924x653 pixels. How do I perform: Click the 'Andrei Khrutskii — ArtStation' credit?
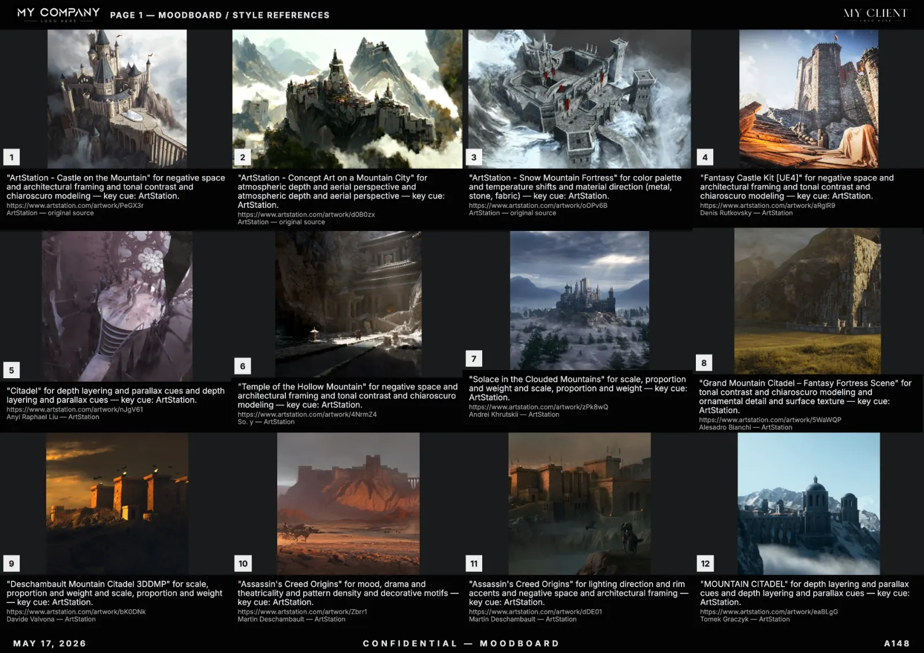514,415
